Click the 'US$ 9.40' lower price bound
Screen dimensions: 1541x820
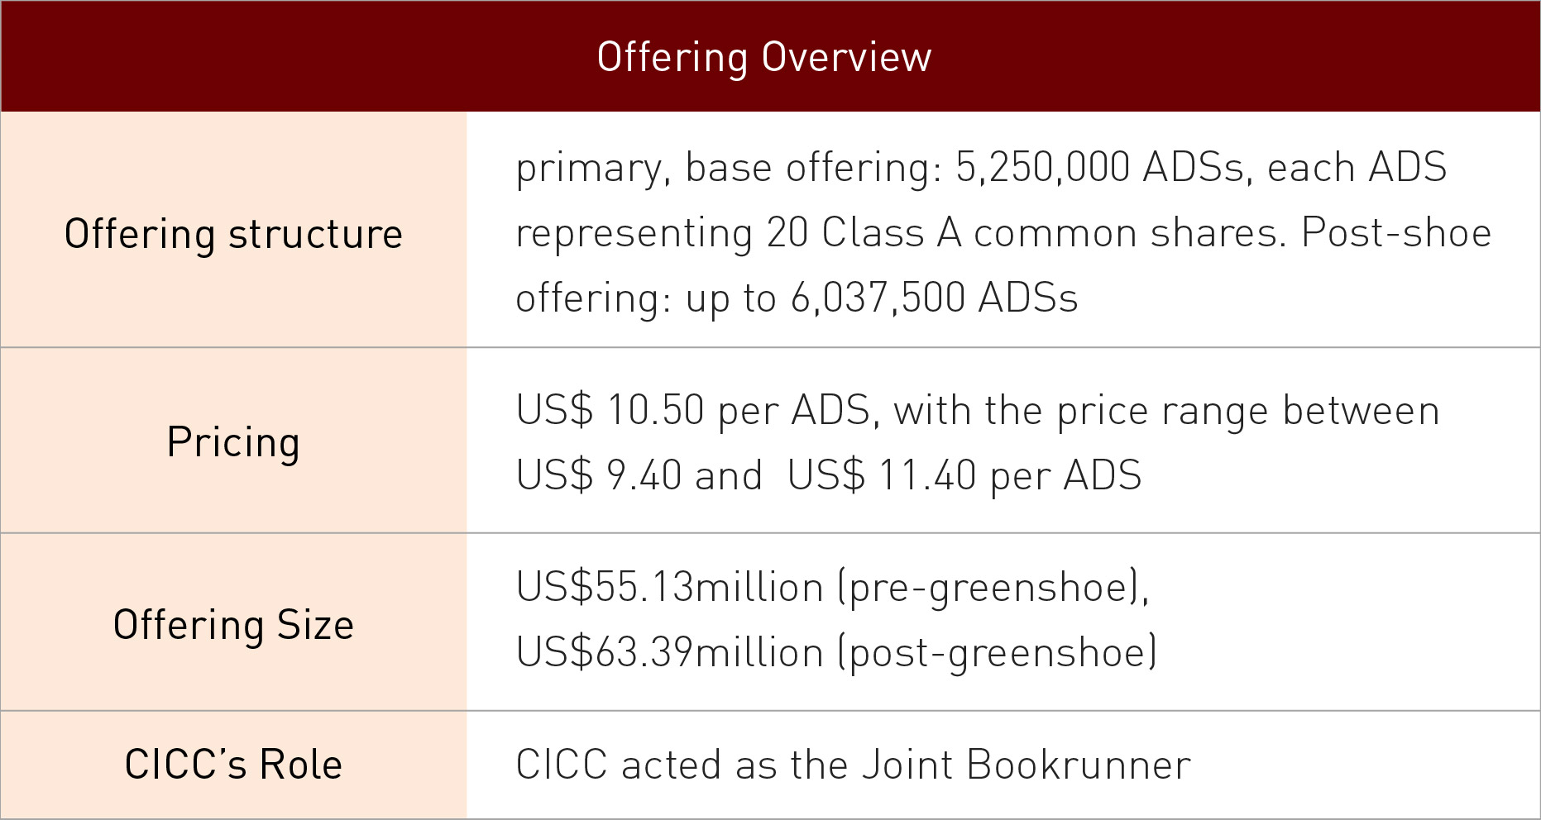[598, 475]
